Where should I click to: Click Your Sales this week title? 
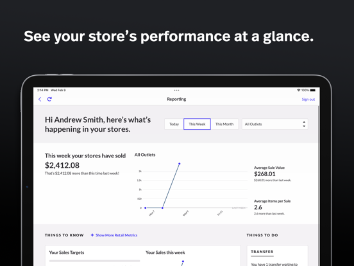165,253
